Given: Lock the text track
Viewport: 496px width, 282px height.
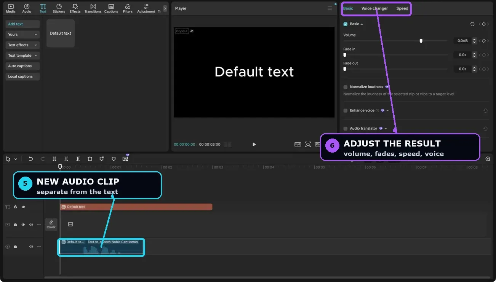Looking at the screenshot, I should pyautogui.click(x=16, y=207).
